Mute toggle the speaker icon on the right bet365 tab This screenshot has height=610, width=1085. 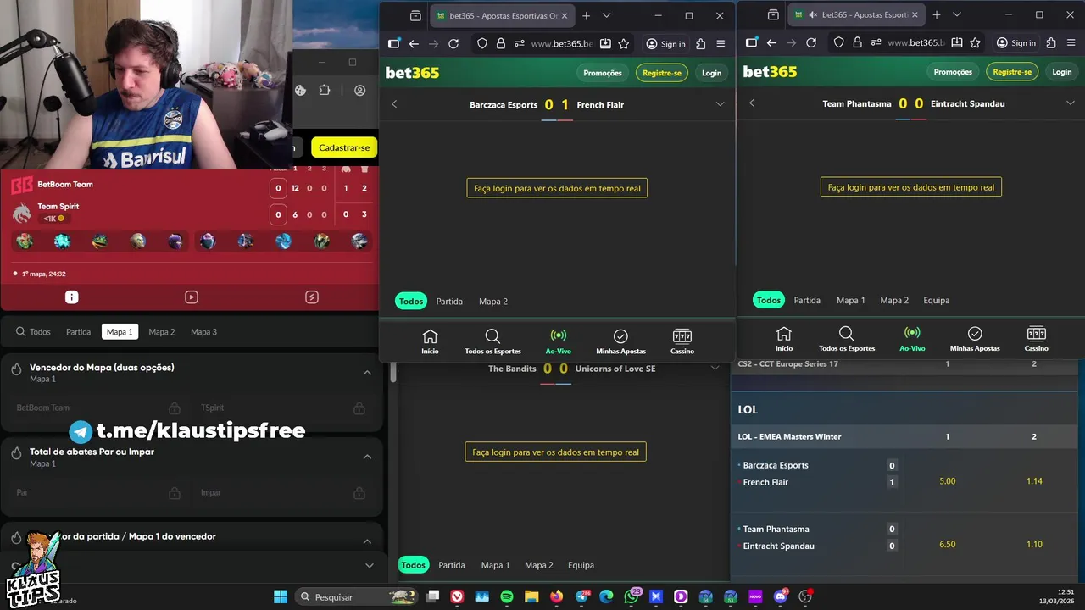click(813, 15)
